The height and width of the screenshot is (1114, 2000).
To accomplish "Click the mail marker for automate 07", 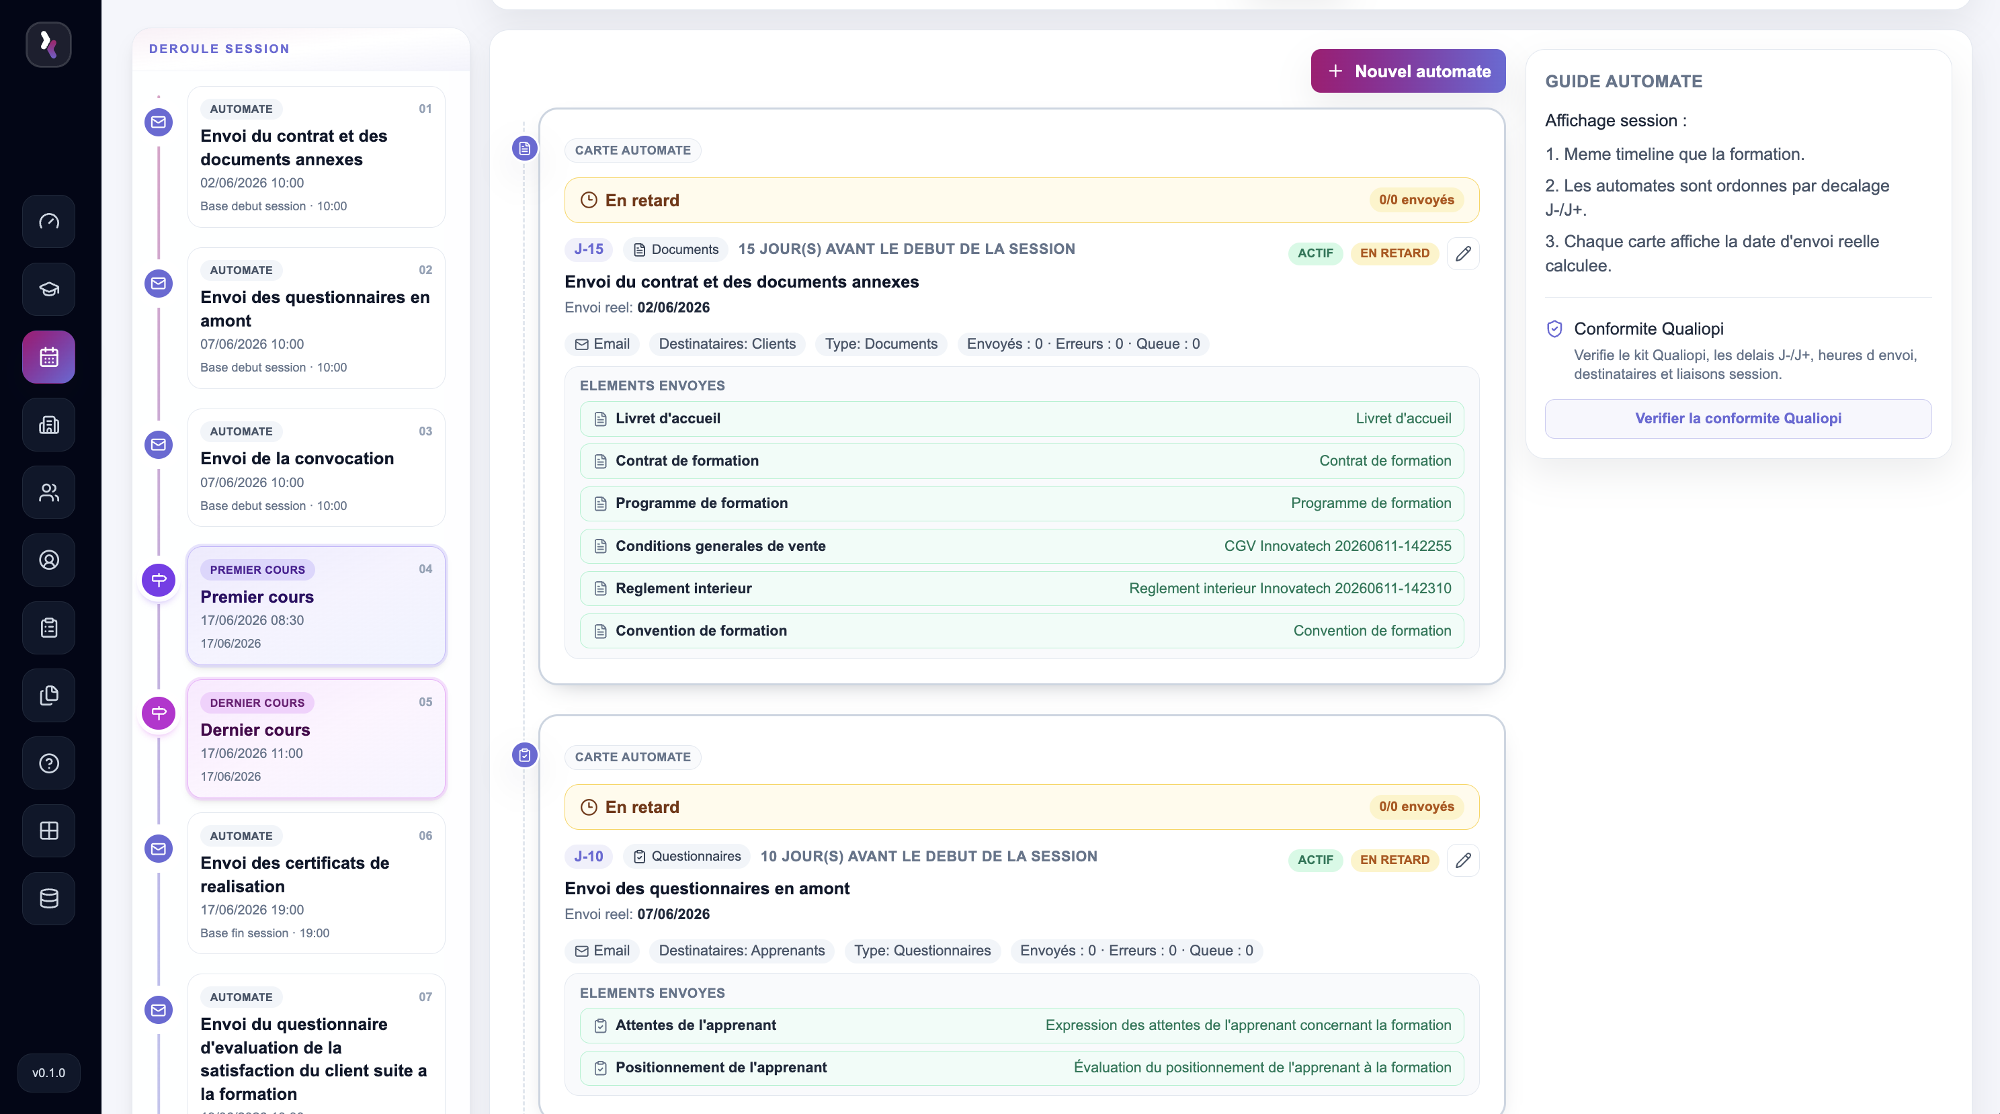I will point(159,1010).
